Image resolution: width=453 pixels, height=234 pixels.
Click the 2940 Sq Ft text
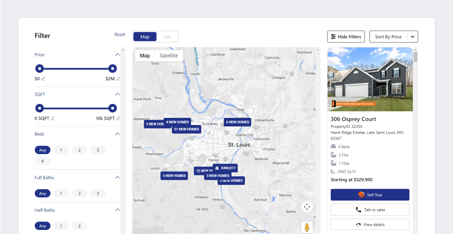(346, 172)
